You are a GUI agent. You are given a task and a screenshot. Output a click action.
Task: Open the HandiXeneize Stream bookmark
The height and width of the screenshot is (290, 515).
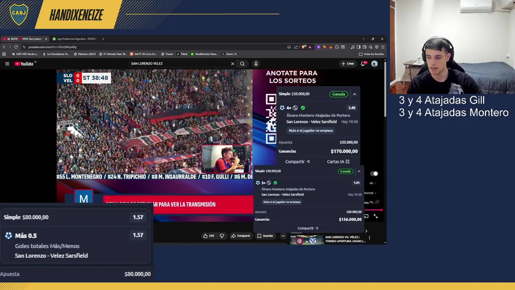pos(204,54)
